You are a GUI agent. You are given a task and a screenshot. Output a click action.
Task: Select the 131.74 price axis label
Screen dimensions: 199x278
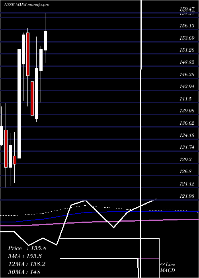[187, 147]
